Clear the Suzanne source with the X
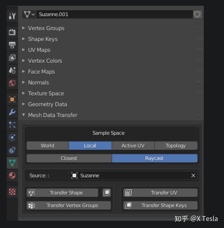 click(x=193, y=175)
